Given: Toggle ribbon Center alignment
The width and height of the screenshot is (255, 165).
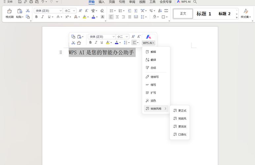Looking at the screenshot, I should (117, 17).
